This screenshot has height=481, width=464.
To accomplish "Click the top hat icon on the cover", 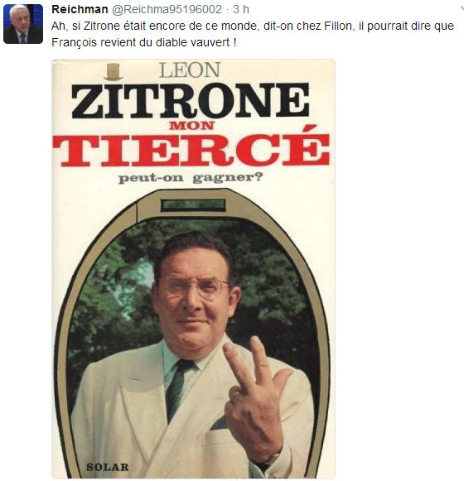I will [x=114, y=72].
